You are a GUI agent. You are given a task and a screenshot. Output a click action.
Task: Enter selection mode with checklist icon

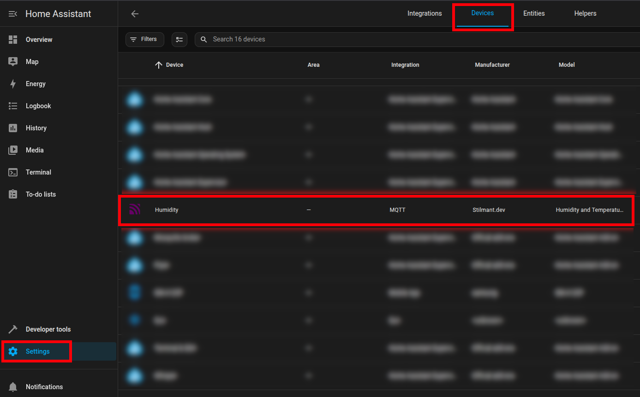(179, 40)
